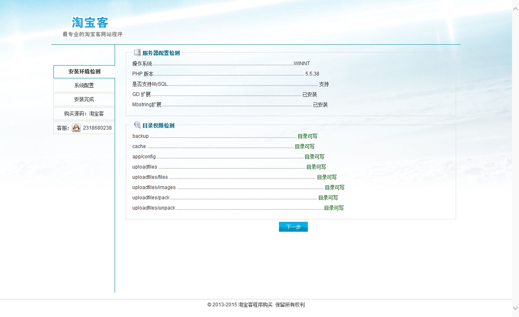Image resolution: width=519 pixels, height=317 pixels.
Task: Click 目录可写 status for cache
Action: click(x=305, y=146)
